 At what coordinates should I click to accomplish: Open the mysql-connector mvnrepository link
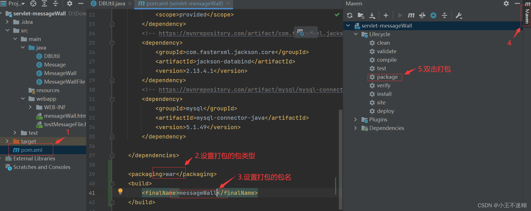click(x=250, y=90)
